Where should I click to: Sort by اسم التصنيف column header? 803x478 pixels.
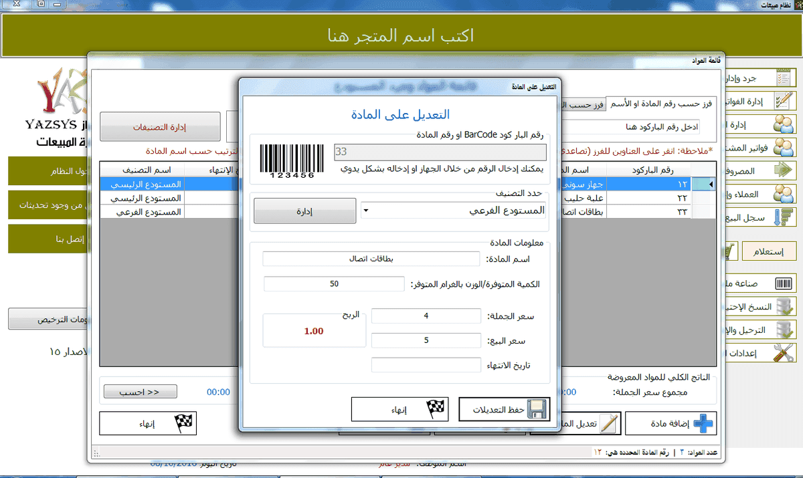[x=142, y=170]
